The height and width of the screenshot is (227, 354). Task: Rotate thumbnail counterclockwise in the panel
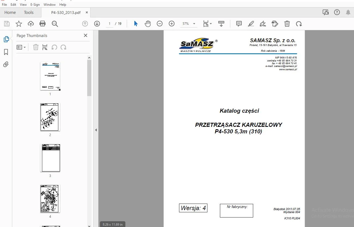(x=54, y=47)
